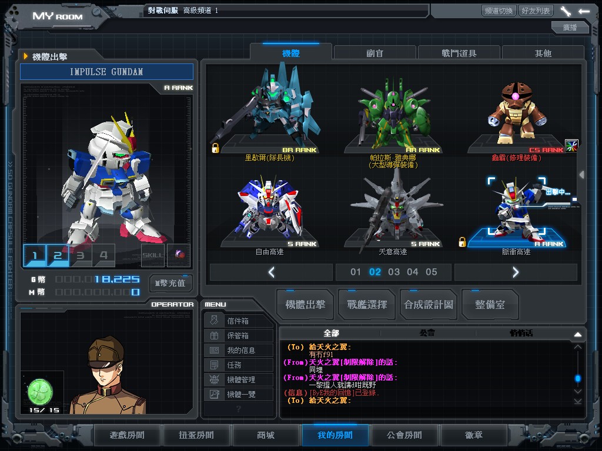Click the lock icon on 里歇爾(隊長機)

pyautogui.click(x=215, y=148)
